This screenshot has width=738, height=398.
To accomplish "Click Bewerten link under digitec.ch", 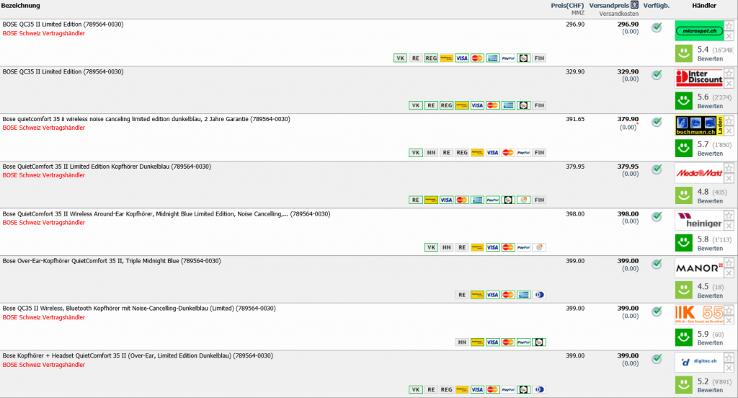I will pyautogui.click(x=710, y=390).
